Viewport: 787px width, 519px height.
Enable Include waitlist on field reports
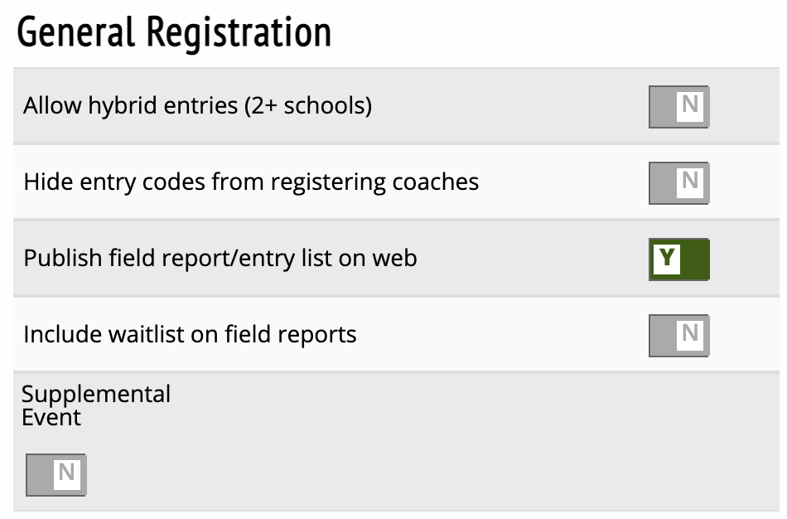679,335
